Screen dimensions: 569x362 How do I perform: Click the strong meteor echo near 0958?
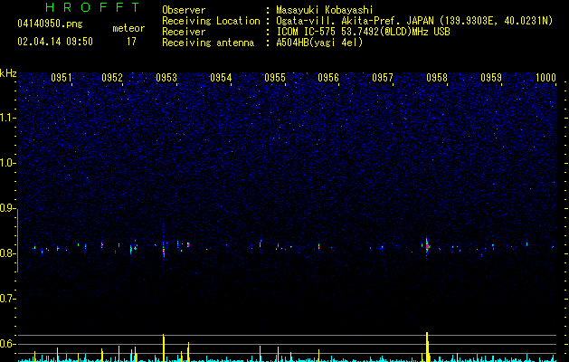click(x=428, y=246)
